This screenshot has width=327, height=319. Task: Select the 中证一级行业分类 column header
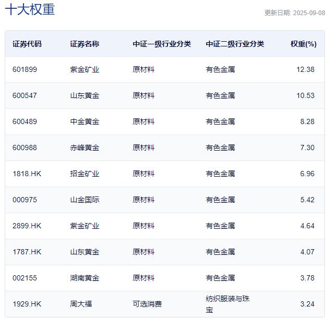(162, 44)
